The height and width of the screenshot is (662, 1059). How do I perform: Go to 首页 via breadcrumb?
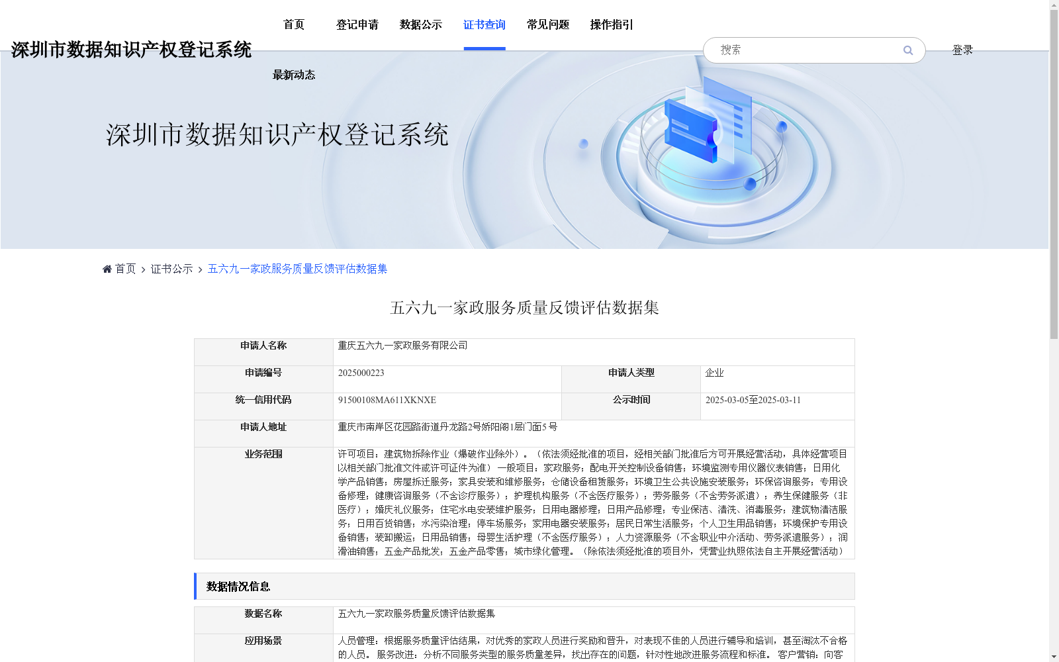click(125, 269)
